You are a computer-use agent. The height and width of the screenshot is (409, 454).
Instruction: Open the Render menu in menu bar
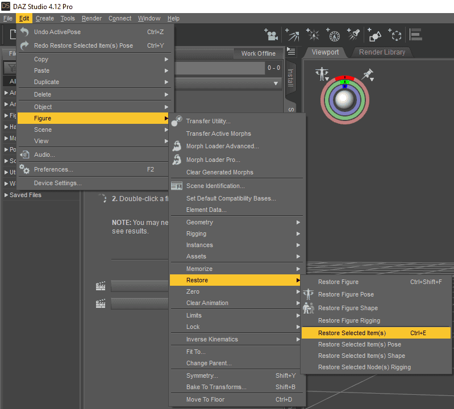tap(91, 18)
